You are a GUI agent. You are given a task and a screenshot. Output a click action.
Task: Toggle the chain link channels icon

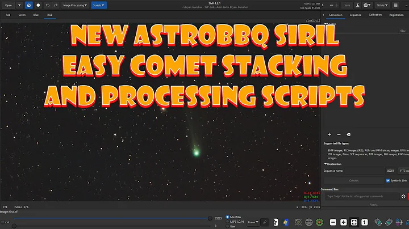coord(265,222)
